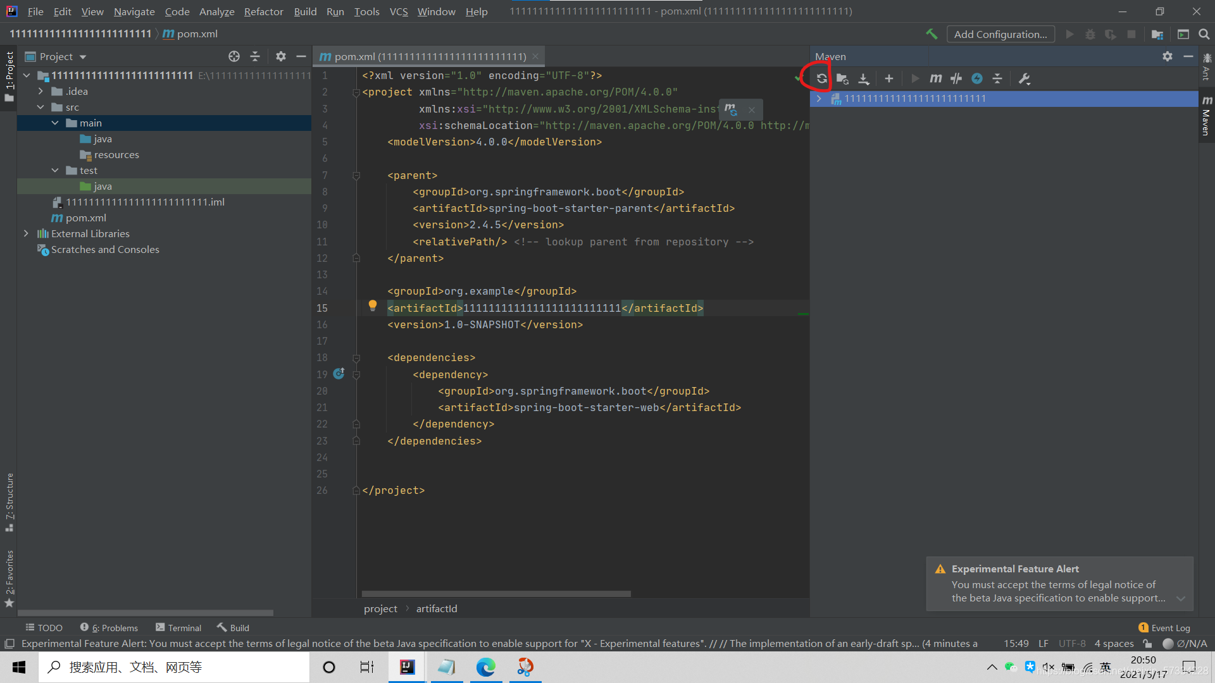Open the Problems tool window

tap(109, 627)
